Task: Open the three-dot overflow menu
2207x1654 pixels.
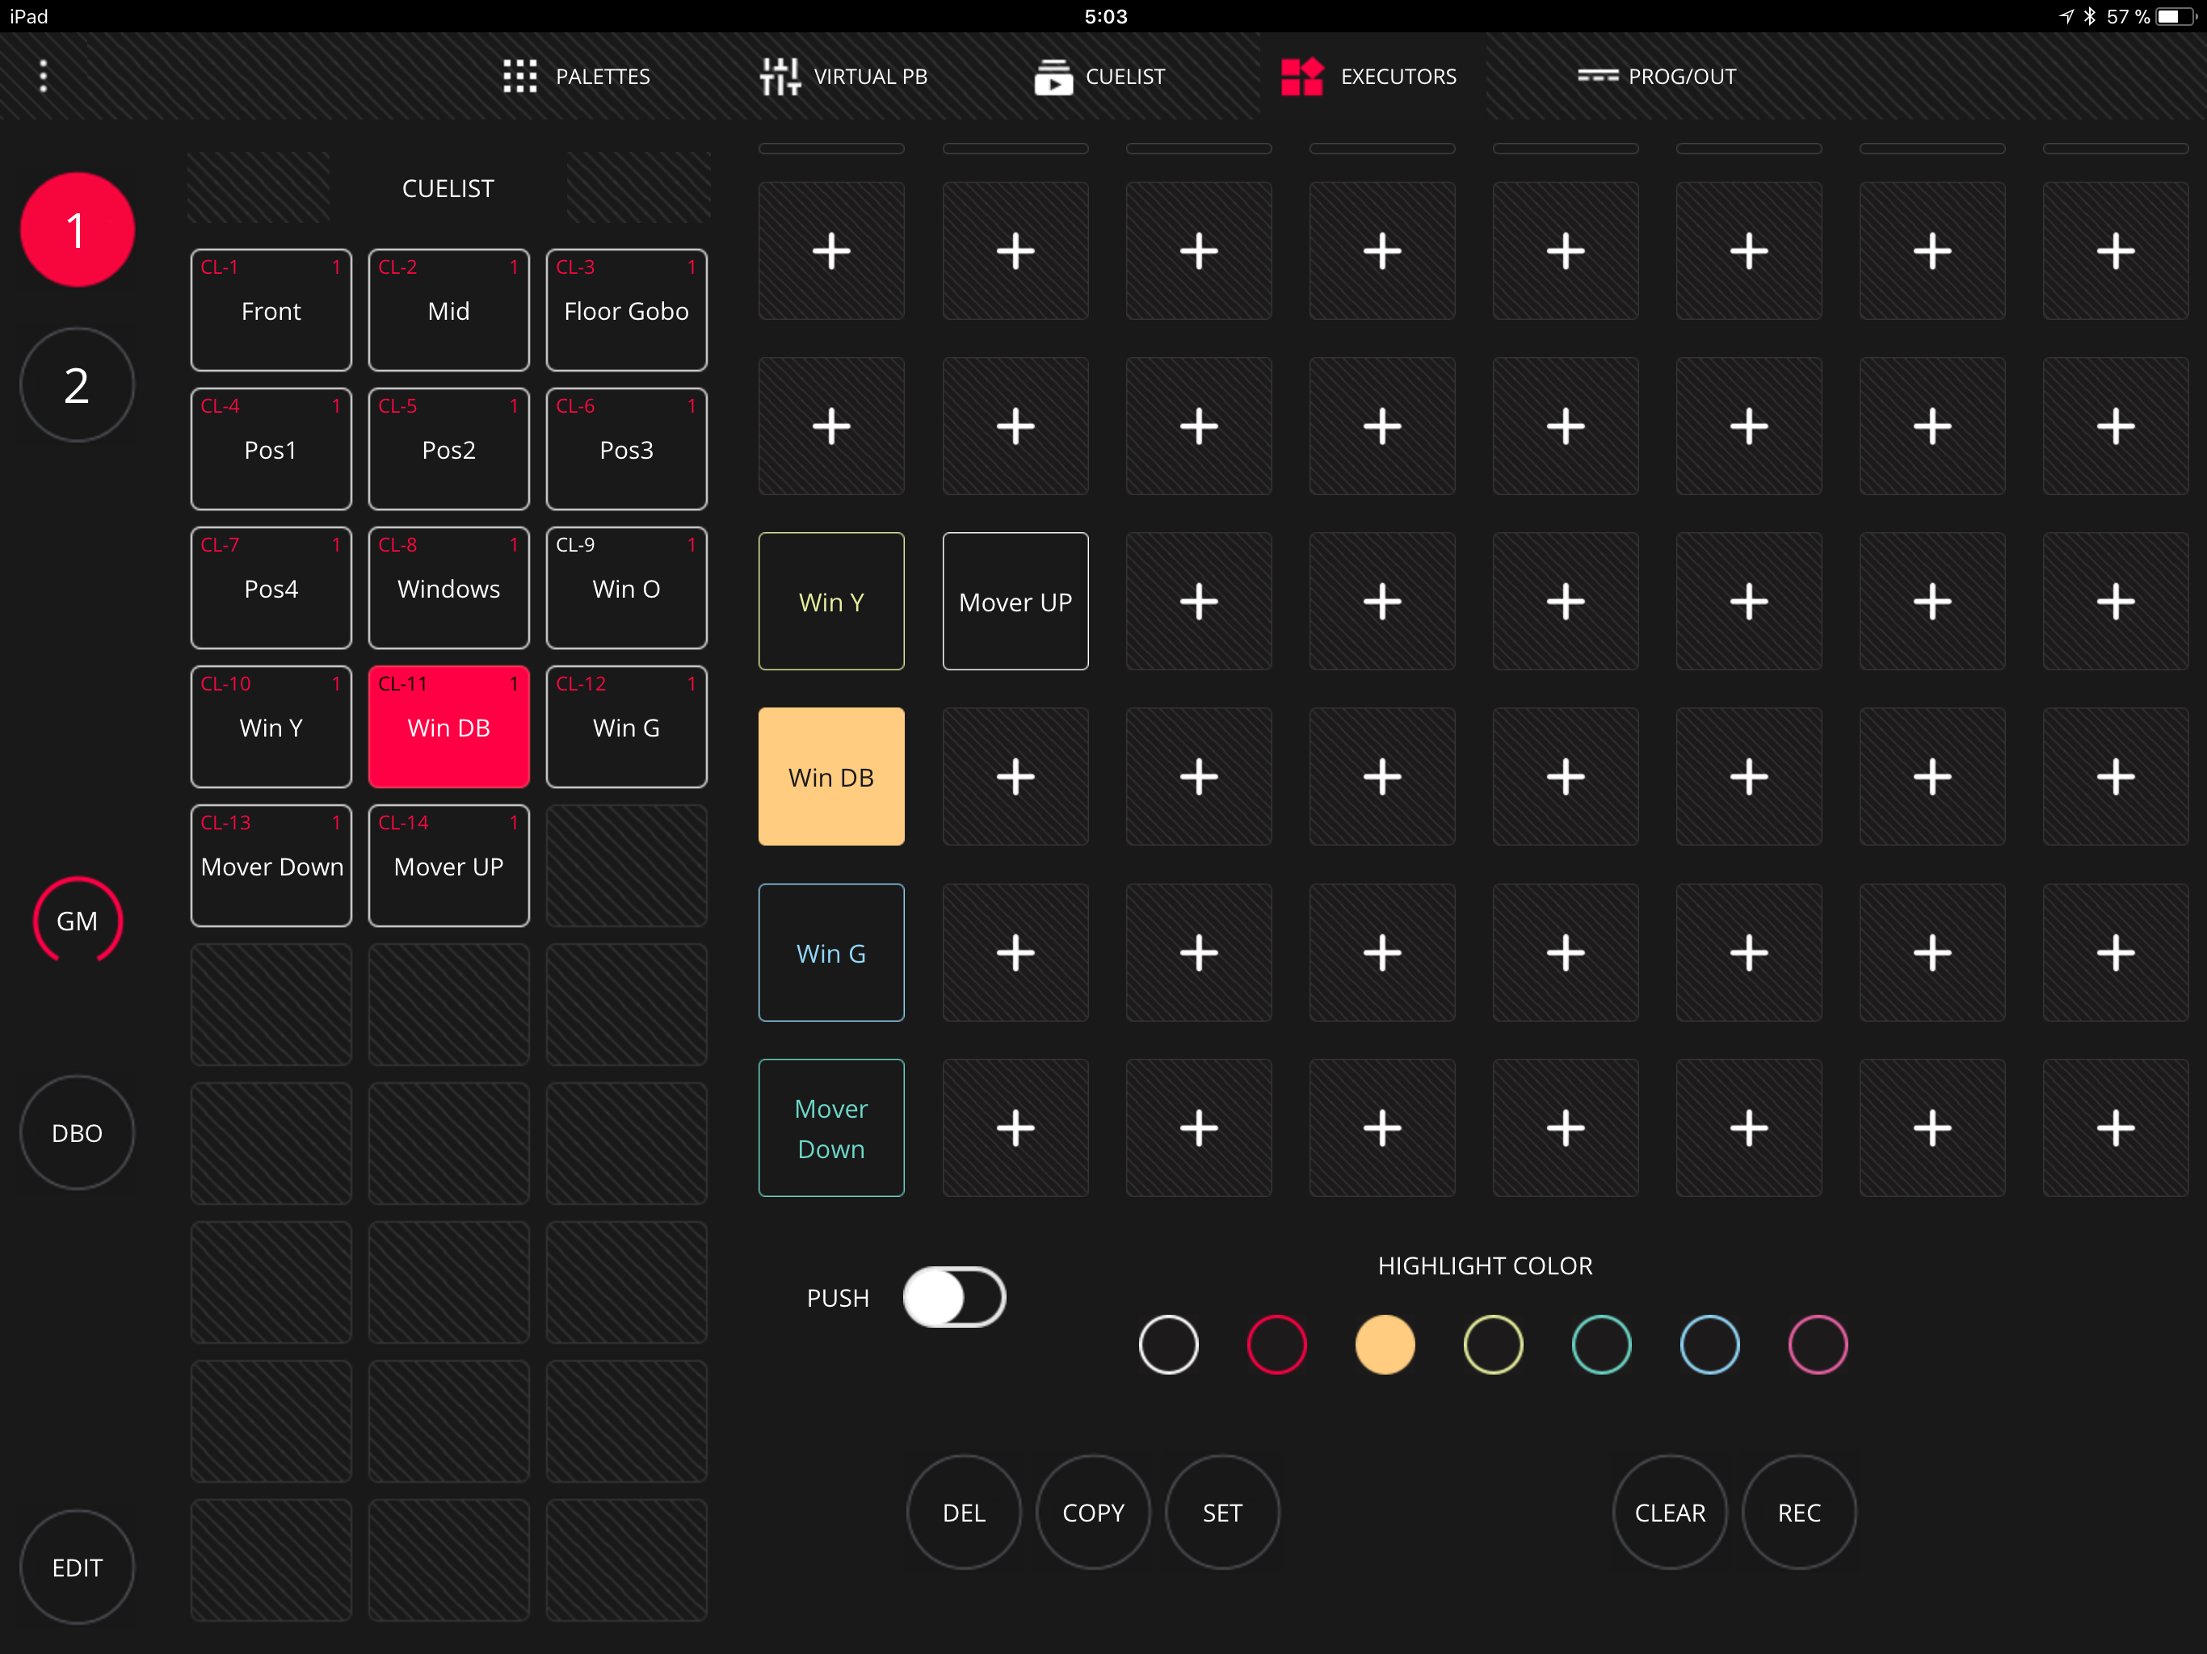Action: (43, 76)
